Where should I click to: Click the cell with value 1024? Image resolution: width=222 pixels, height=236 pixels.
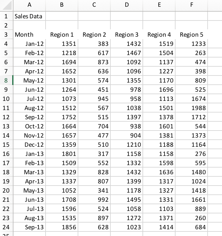(x=192, y=181)
